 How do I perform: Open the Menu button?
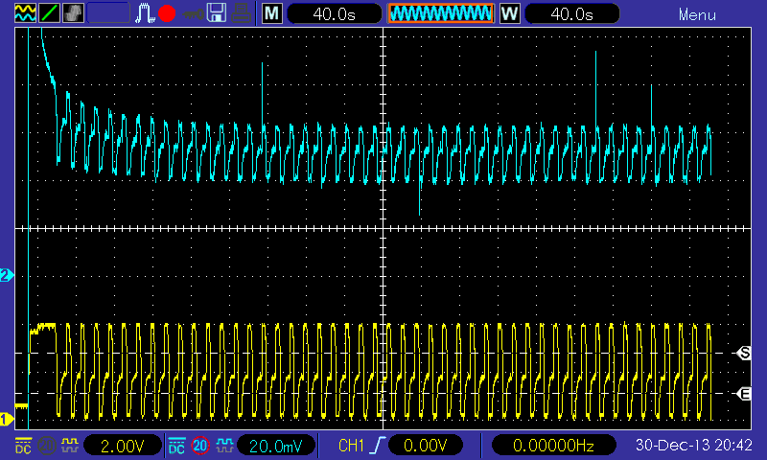click(x=697, y=15)
